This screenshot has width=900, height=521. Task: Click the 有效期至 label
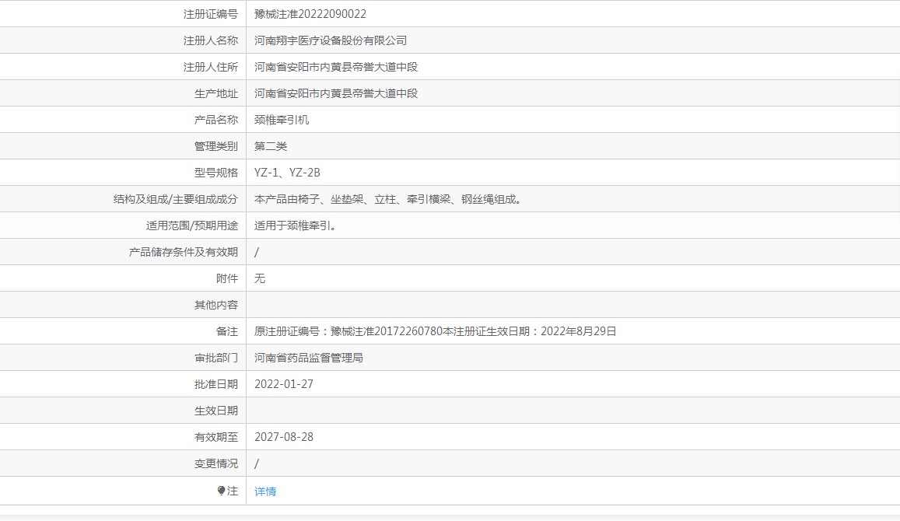click(x=215, y=437)
